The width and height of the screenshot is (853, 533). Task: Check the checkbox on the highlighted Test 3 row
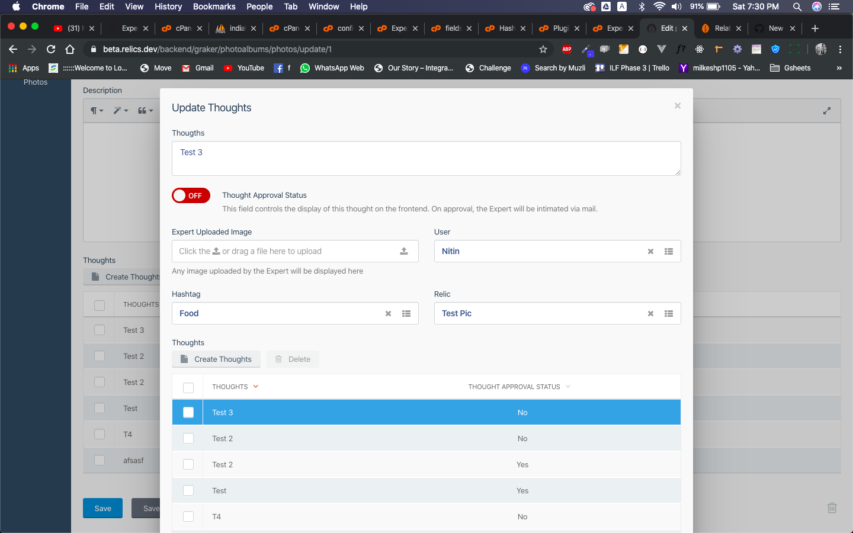188,412
